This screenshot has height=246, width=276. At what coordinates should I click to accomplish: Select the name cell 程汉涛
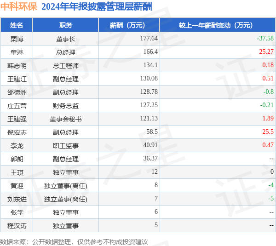click(17, 226)
